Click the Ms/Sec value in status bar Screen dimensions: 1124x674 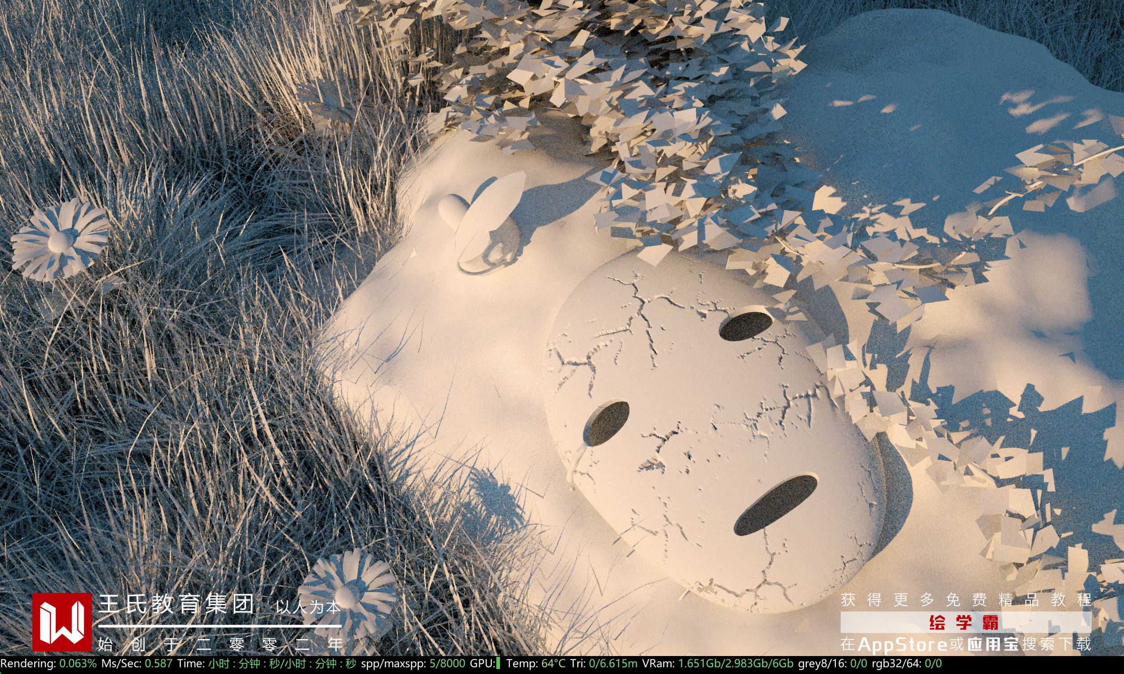(x=159, y=664)
